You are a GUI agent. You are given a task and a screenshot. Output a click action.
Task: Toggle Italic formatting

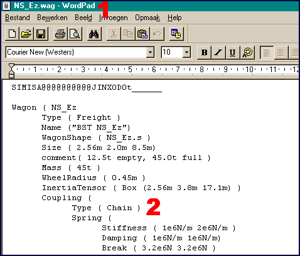[x=218, y=53]
